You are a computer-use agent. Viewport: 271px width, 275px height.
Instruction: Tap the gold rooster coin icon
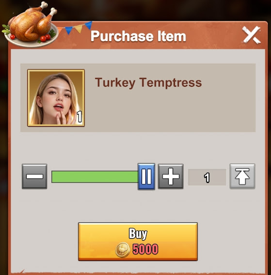123,250
